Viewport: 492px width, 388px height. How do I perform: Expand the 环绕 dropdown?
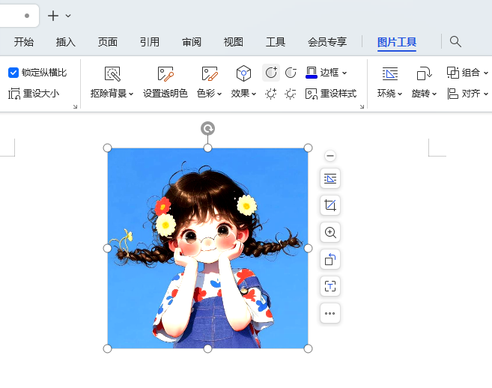pyautogui.click(x=400, y=94)
